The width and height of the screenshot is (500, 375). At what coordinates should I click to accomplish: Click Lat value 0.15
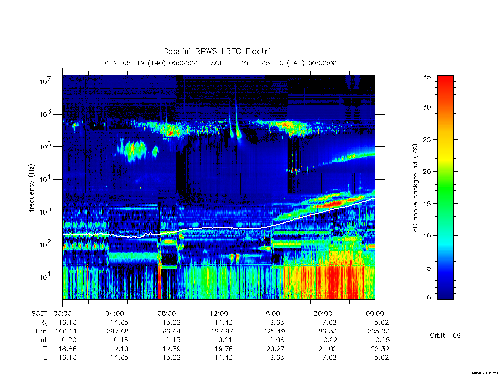174,340
